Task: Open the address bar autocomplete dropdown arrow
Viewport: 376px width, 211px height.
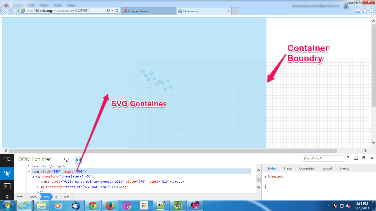Action: pyautogui.click(x=112, y=11)
